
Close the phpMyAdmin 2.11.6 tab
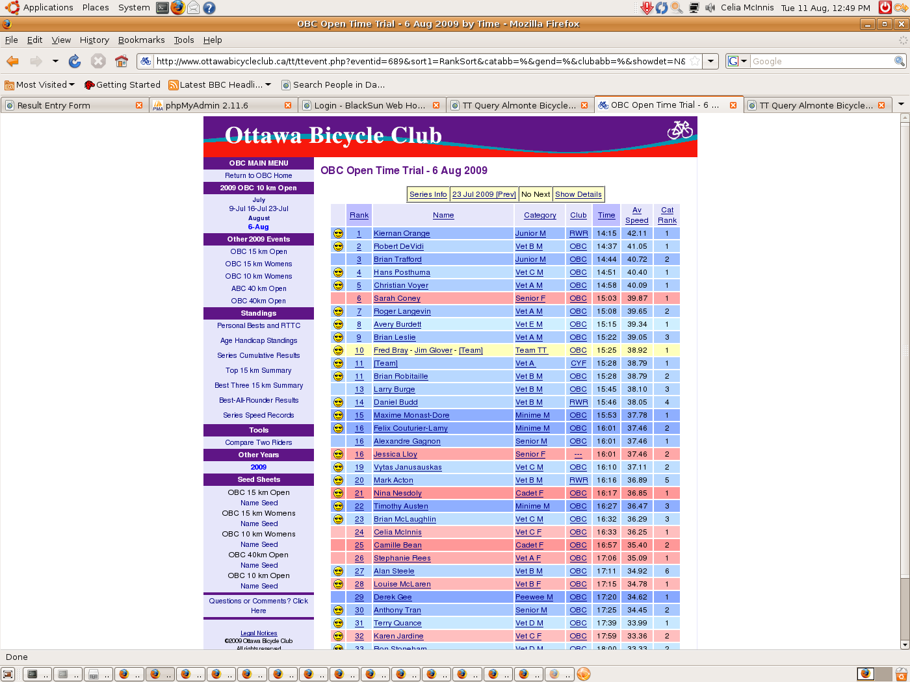(x=288, y=105)
